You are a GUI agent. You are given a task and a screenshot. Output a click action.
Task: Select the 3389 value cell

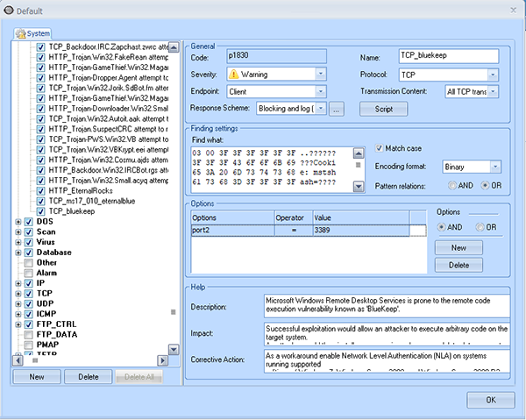361,230
